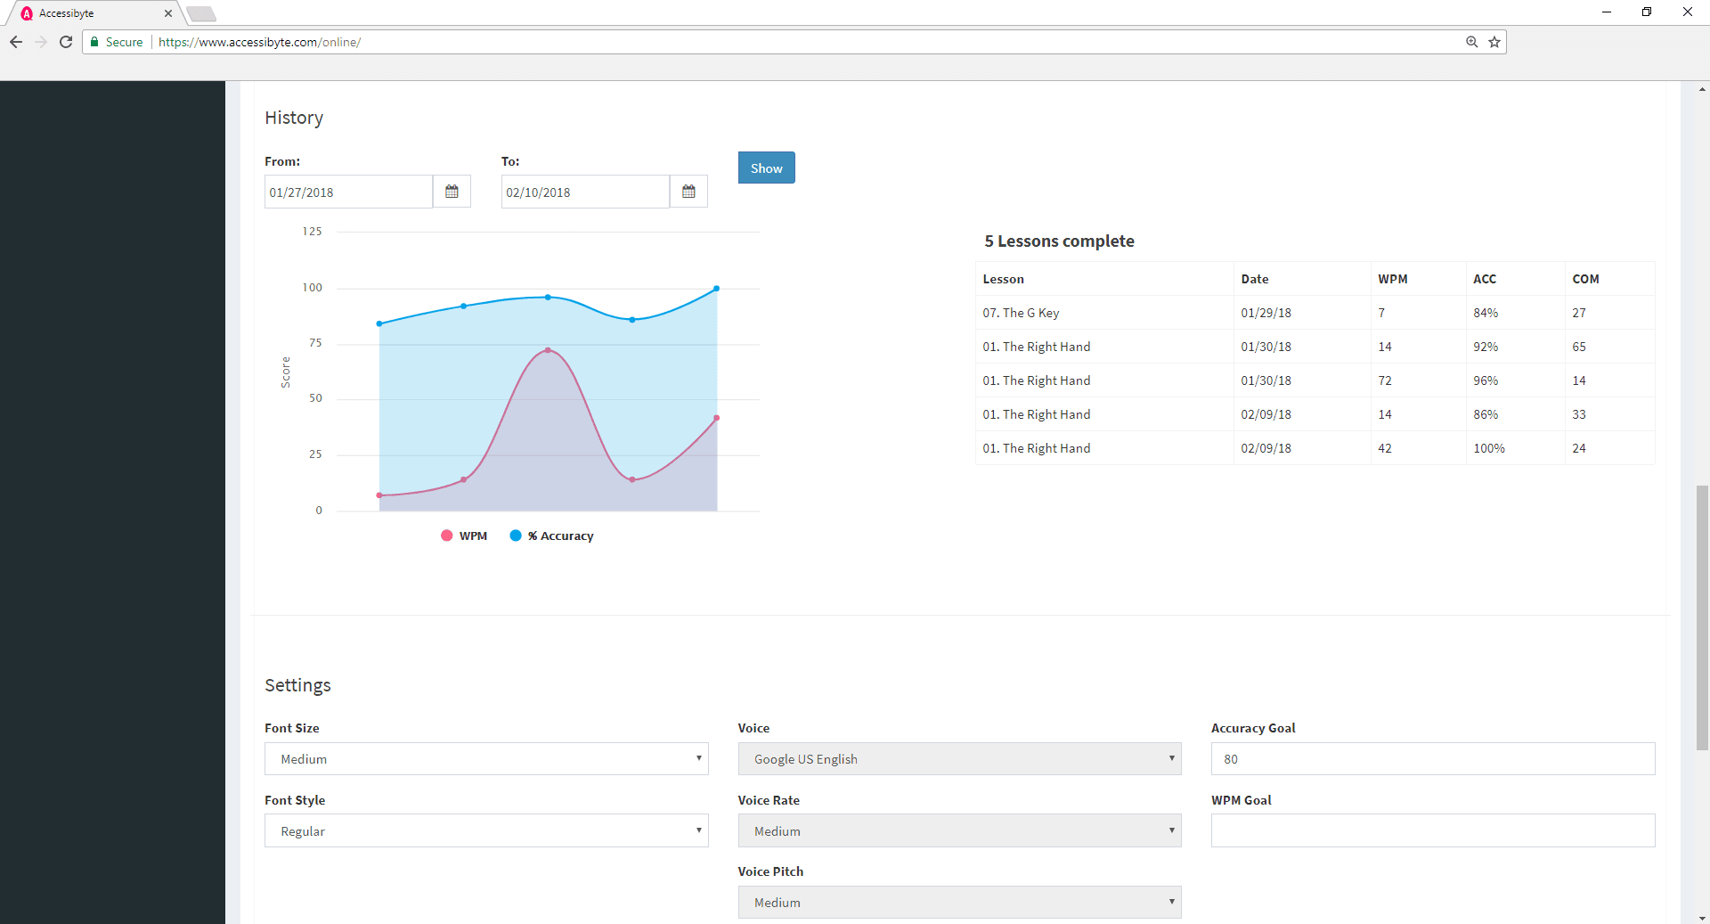Image resolution: width=1710 pixels, height=924 pixels.
Task: Click the Secure padlock icon in address bar
Action: coord(93,42)
